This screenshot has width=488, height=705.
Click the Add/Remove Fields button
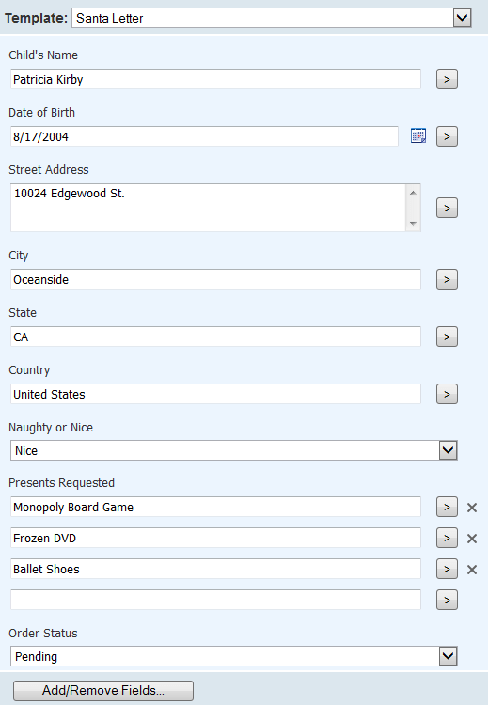point(103,690)
